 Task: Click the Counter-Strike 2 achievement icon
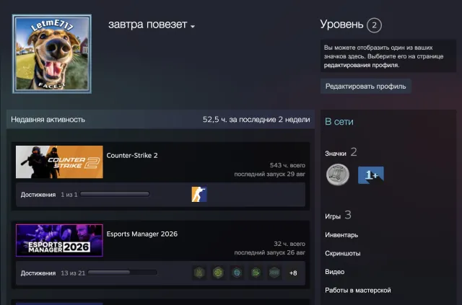199,194
